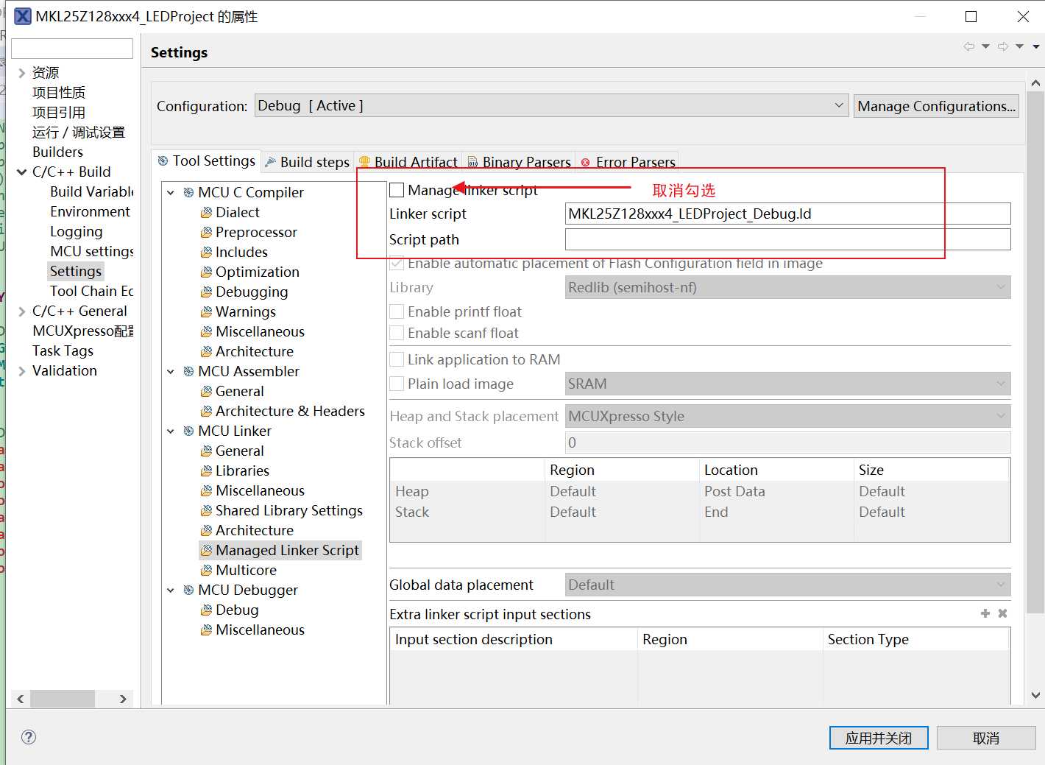
Task: Click the help question mark icon
Action: pyautogui.click(x=29, y=737)
